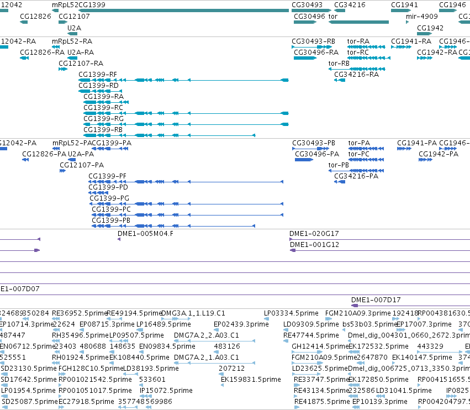The width and height of the screenshot is (470, 410).
Task: Click the DMG3A.1_1.L19.C1 cDNA label
Action: pyautogui.click(x=193, y=313)
